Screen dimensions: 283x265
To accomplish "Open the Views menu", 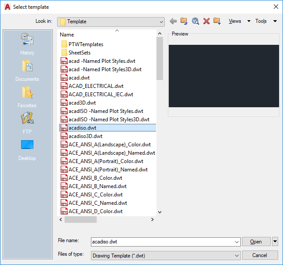I will click(x=235, y=21).
